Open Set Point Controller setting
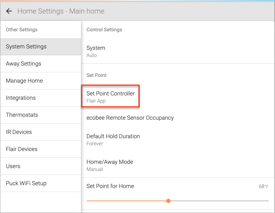Viewport: 275px width, 213px height. 111,97
